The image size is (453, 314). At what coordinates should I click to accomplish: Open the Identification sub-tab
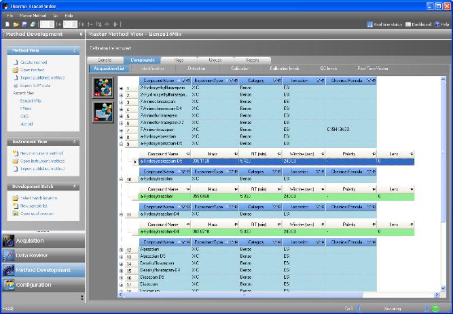[153, 68]
